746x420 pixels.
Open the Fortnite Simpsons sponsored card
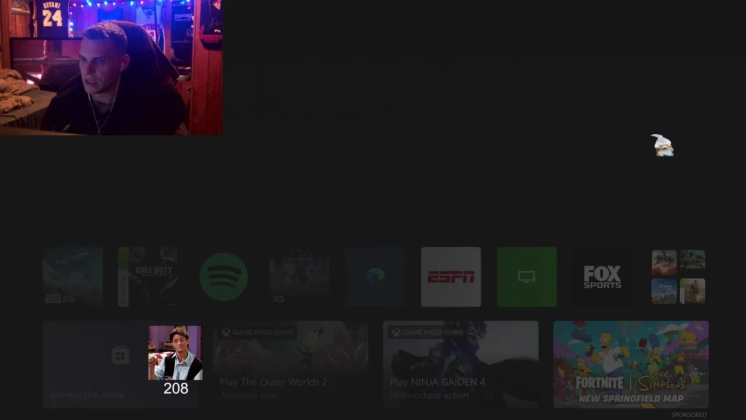[x=631, y=365]
